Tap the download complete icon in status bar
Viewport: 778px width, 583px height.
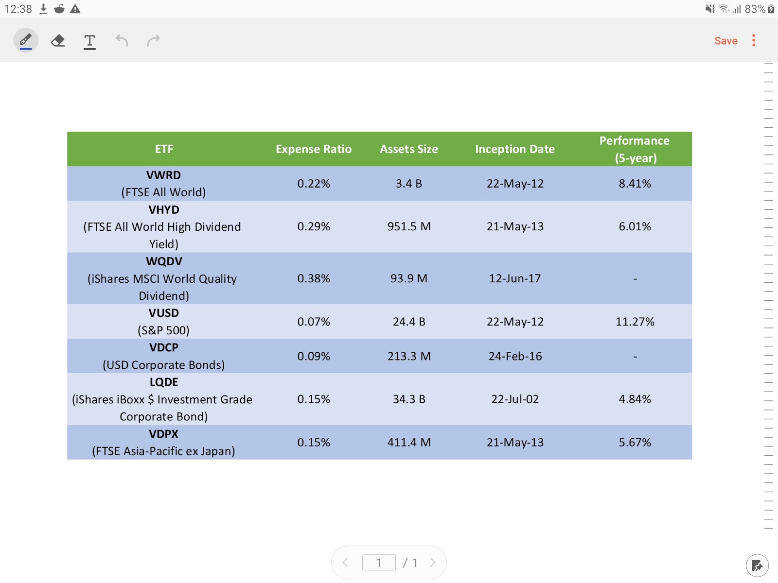[x=43, y=8]
